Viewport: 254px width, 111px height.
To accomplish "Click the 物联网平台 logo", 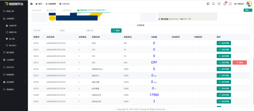I will (x=14, y=4).
